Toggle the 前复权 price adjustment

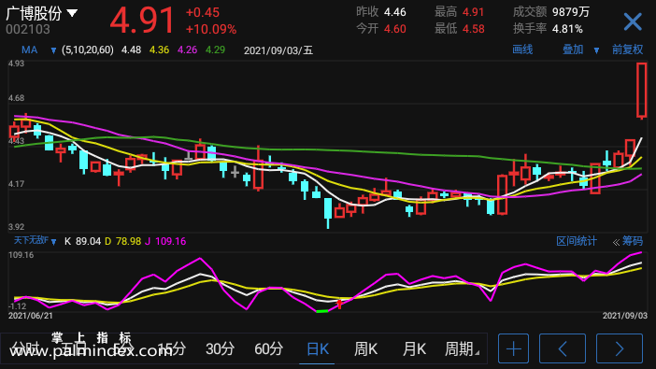tap(627, 50)
